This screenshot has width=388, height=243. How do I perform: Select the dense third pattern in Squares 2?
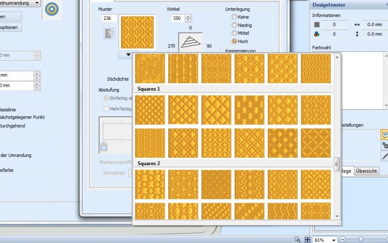pyautogui.click(x=216, y=184)
